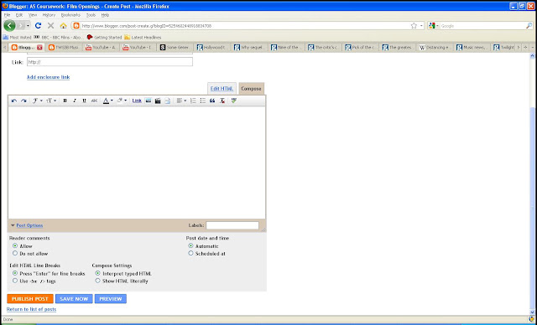Close the active Blogger tab

(39, 48)
